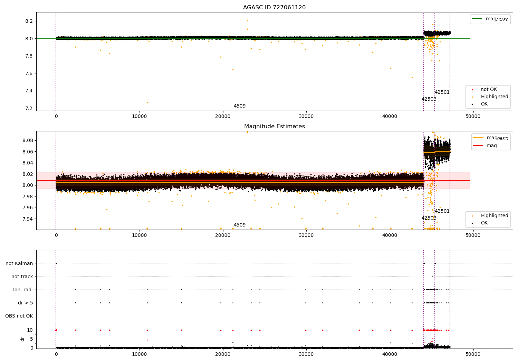Click the 7.94 y-tick label in middle plot
This screenshot has height=362, width=518.
click(x=28, y=219)
